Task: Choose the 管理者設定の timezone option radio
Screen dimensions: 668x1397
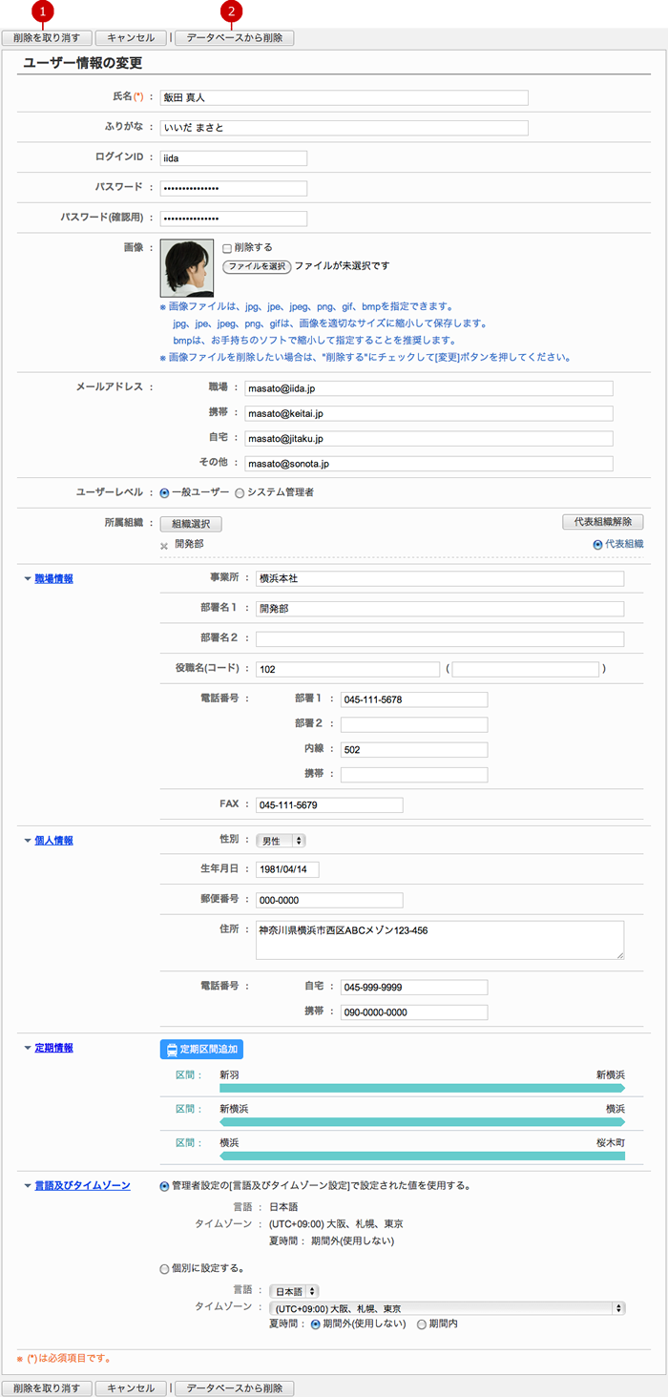Action: pyautogui.click(x=164, y=1185)
